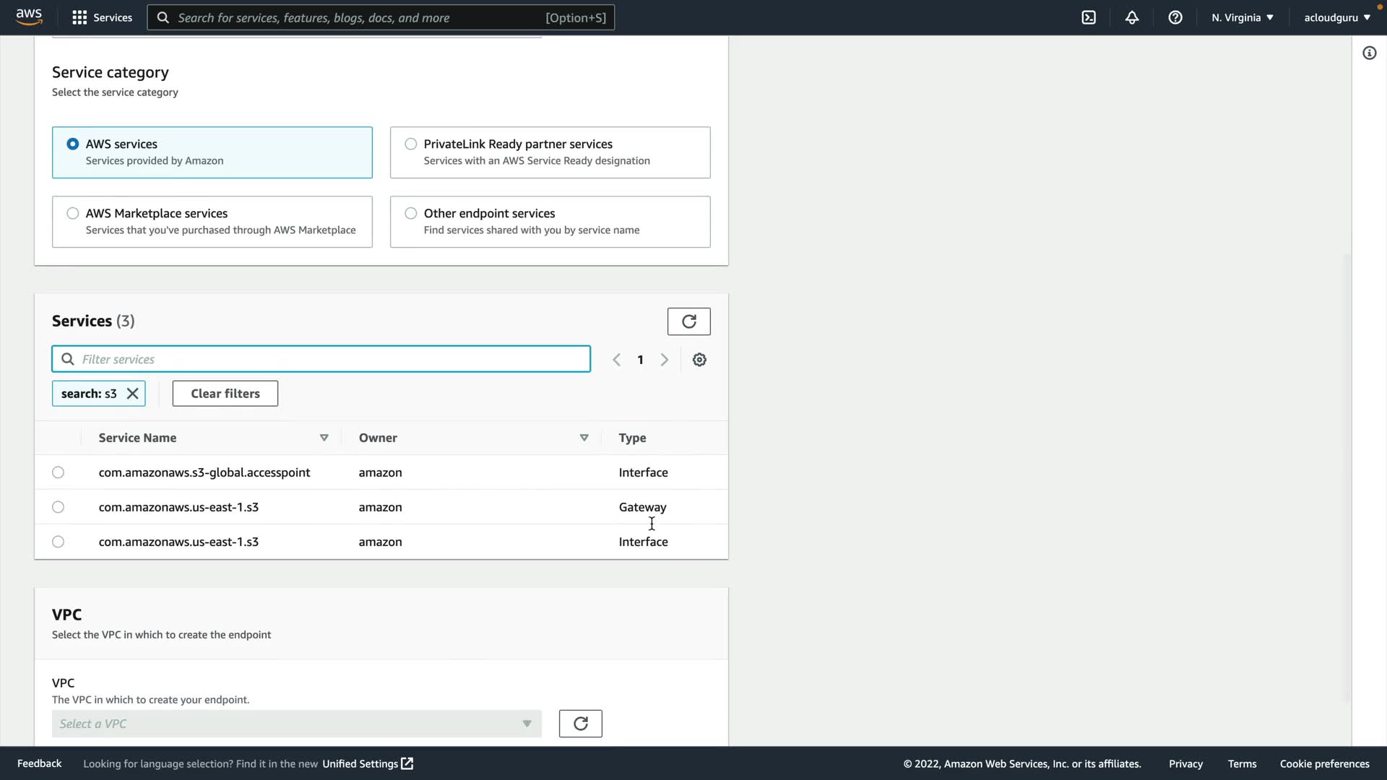The width and height of the screenshot is (1387, 780).
Task: Open the acloudguru account menu
Action: coord(1336,17)
